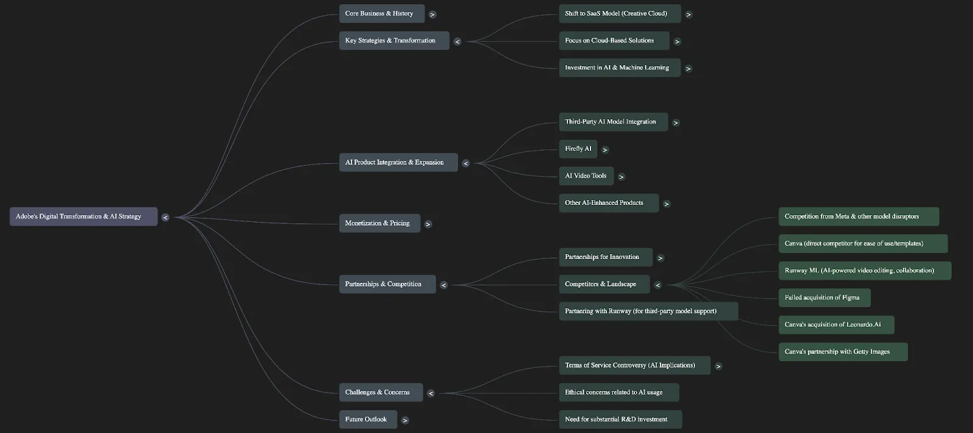Click the Shift to SaaS Model node
The width and height of the screenshot is (973, 433).
(x=620, y=13)
